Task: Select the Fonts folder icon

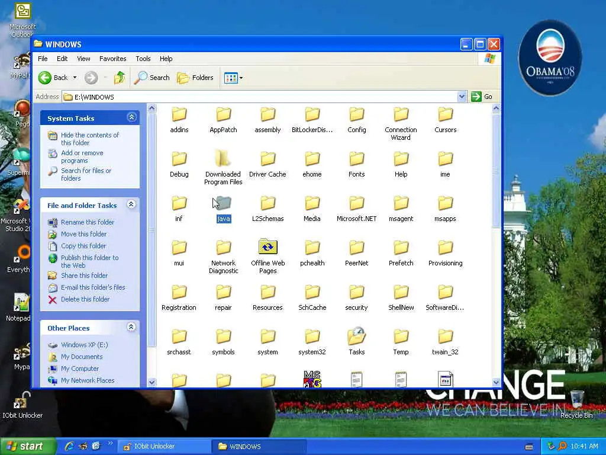Action: pos(357,159)
